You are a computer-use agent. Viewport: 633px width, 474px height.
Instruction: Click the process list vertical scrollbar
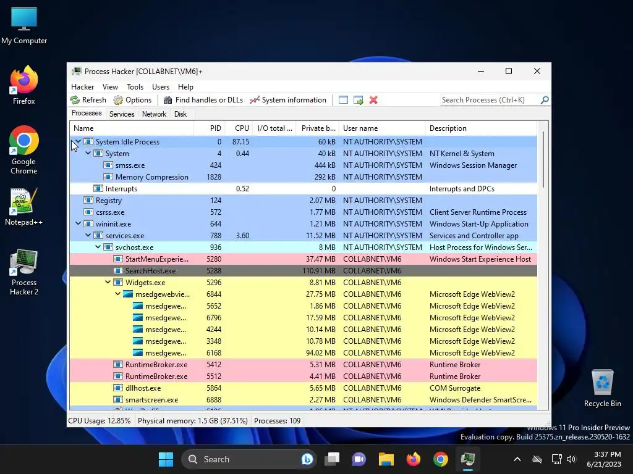click(x=543, y=160)
